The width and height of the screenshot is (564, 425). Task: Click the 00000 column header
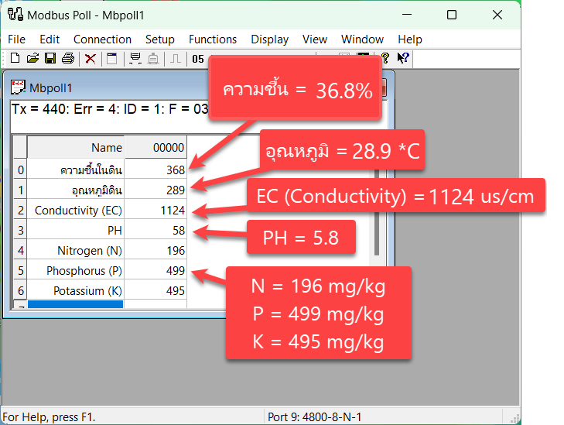pyautogui.click(x=156, y=147)
